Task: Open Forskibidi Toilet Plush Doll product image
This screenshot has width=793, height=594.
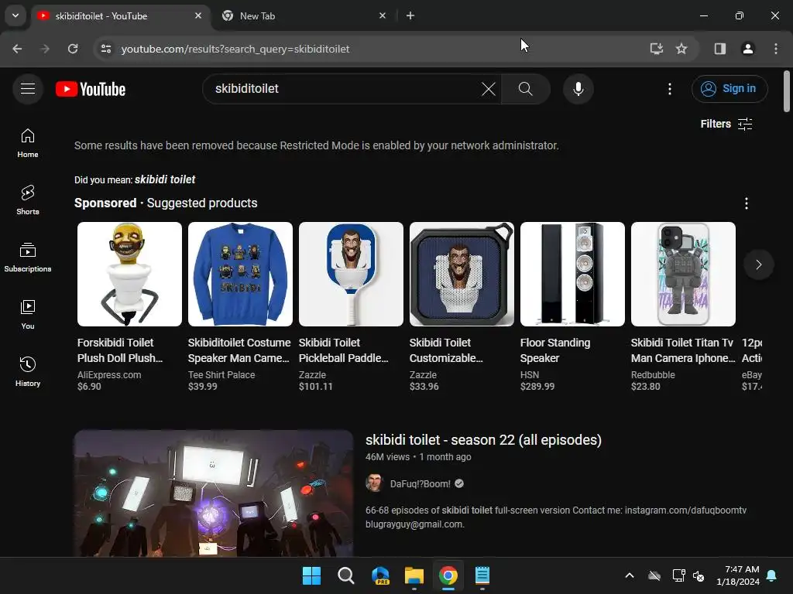Action: [129, 275]
